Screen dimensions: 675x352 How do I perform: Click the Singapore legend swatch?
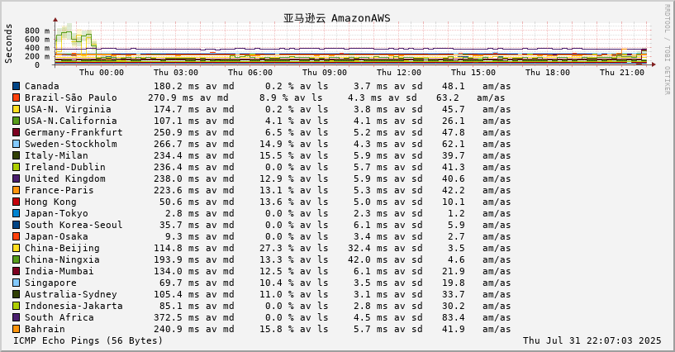pos(16,283)
